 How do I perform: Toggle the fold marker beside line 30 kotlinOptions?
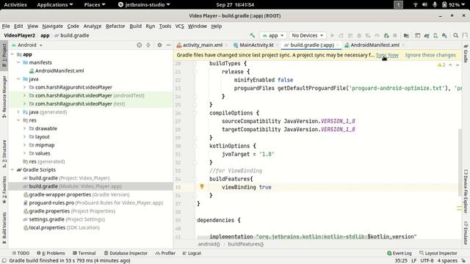[x=195, y=146]
